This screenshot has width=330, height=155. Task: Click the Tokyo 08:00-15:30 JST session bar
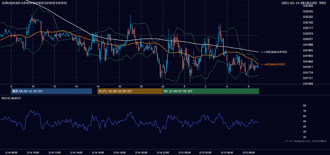(x=51, y=91)
